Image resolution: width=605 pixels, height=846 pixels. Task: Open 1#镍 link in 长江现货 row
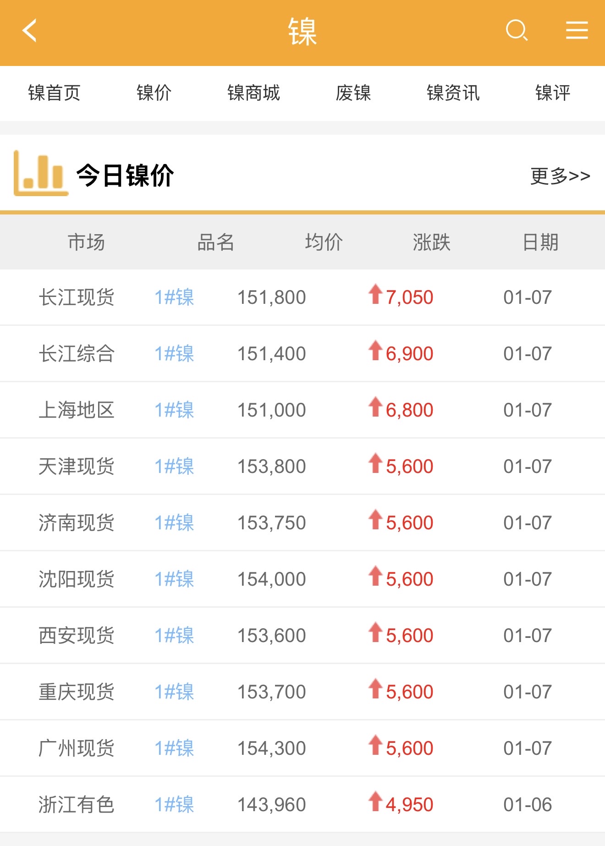[174, 297]
